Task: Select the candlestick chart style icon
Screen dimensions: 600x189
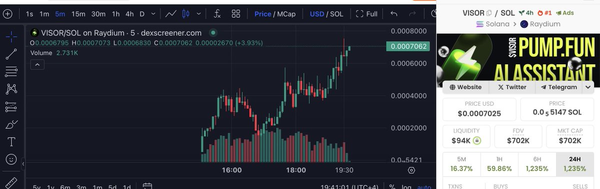Action: tap(186, 14)
